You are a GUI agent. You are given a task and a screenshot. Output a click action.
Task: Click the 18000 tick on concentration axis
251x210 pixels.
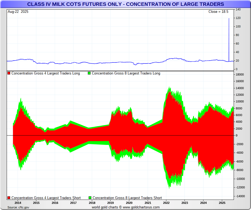click(240, 74)
